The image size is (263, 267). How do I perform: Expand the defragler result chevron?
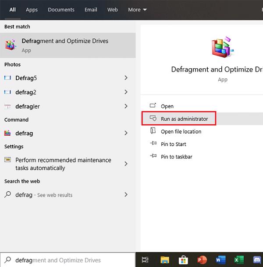point(126,106)
